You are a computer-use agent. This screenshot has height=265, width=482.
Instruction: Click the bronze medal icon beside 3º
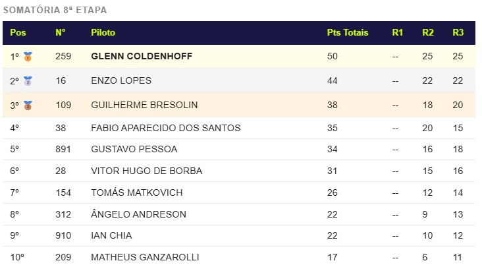coord(28,105)
